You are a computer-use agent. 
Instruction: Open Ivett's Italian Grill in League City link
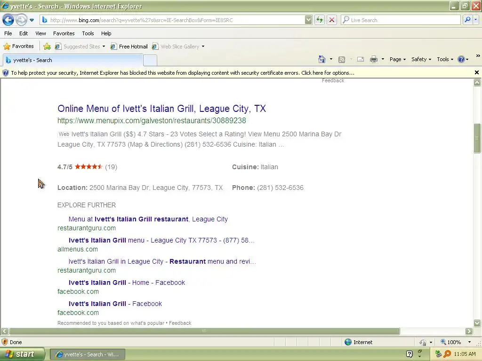coord(162,261)
